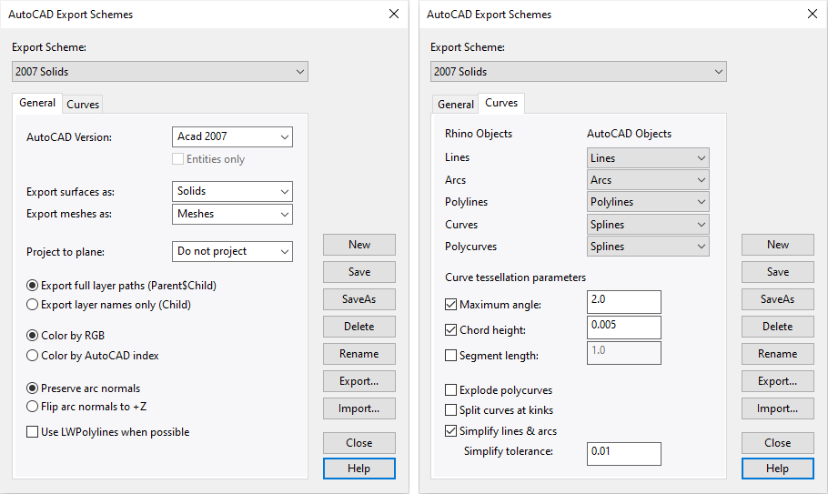828x494 pixels.
Task: Choose Color by AutoCAD index option
Action: point(32,355)
